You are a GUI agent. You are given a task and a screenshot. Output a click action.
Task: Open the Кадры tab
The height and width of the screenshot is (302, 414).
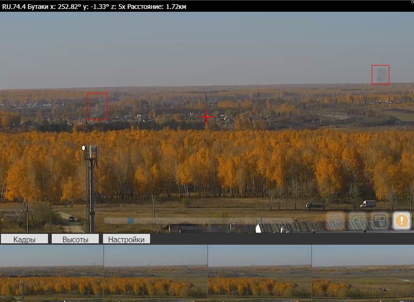[24, 239]
